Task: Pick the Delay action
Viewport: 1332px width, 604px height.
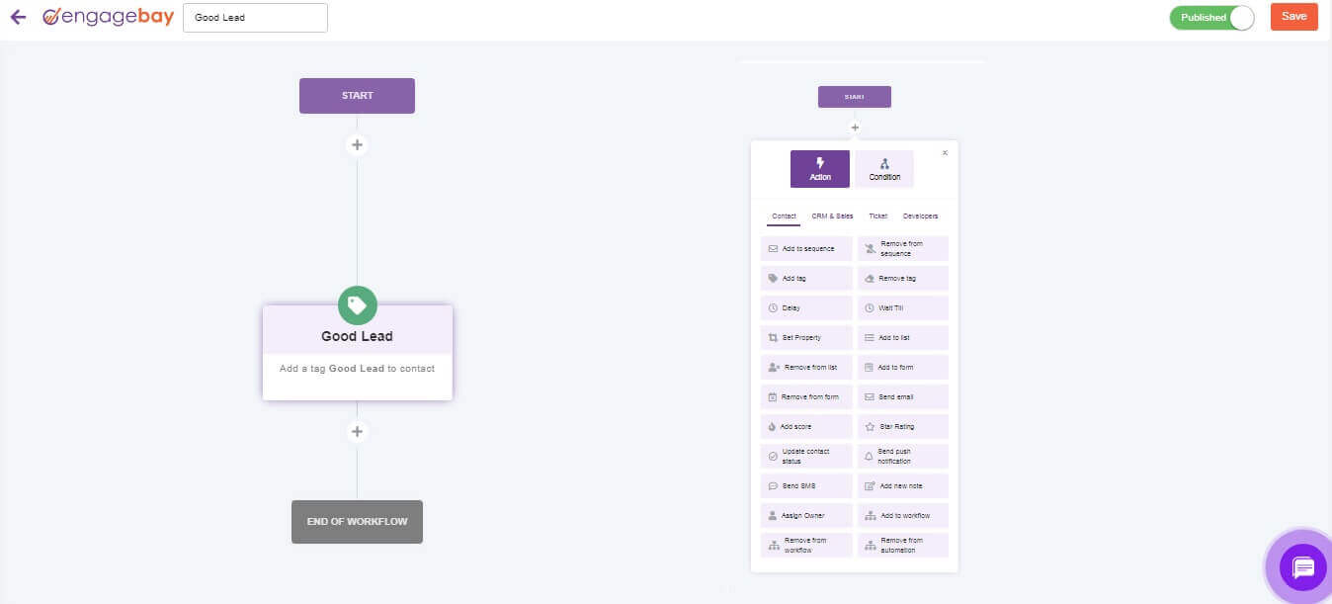Action: [x=806, y=308]
